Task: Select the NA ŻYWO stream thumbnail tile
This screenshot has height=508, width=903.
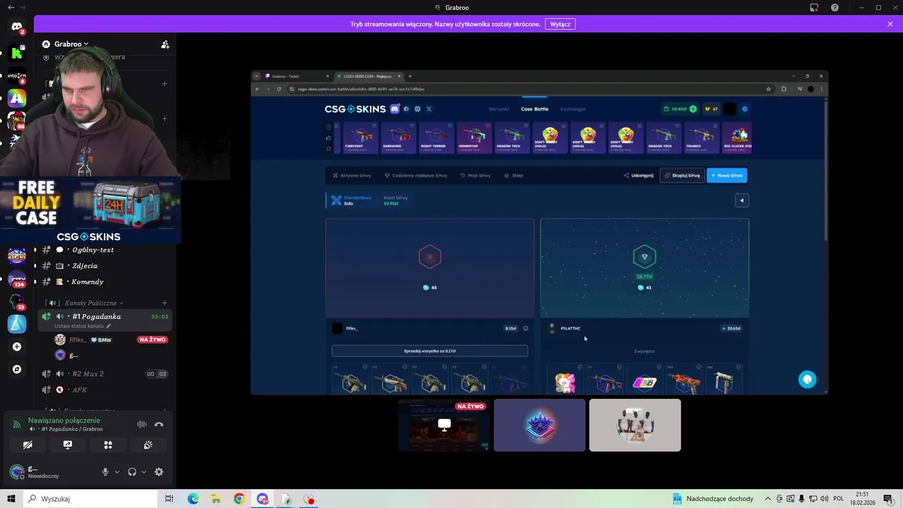Action: tap(444, 425)
